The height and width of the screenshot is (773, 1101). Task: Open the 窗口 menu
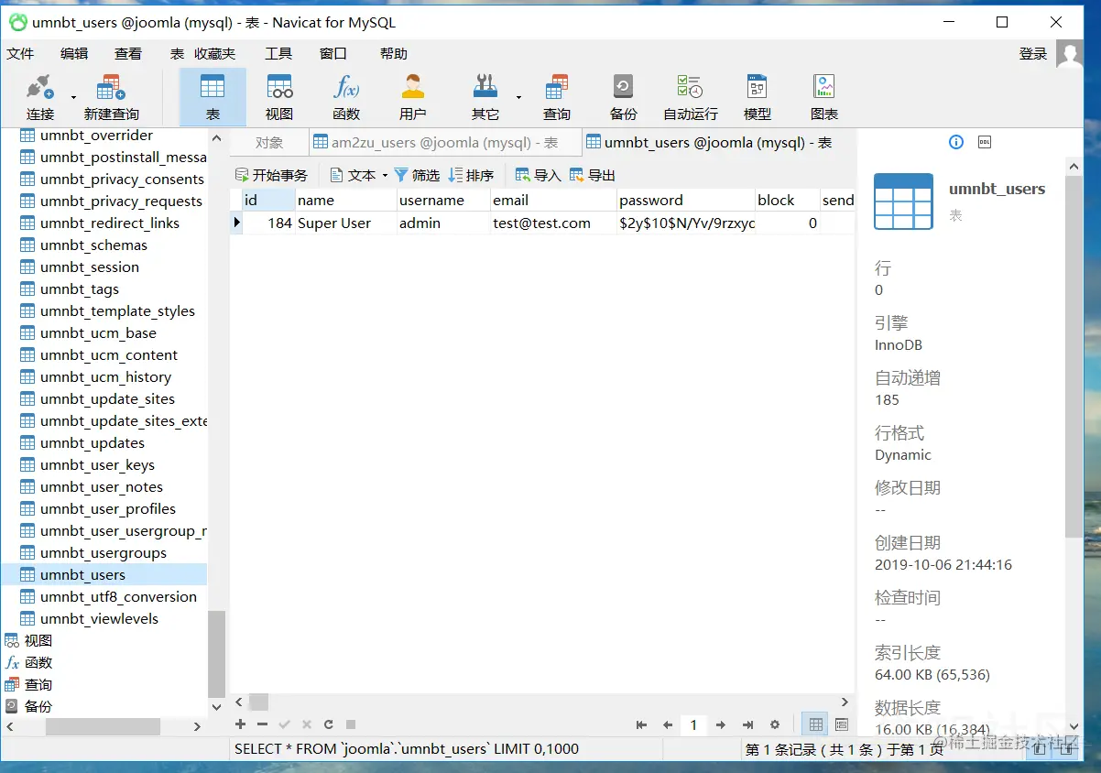(333, 54)
